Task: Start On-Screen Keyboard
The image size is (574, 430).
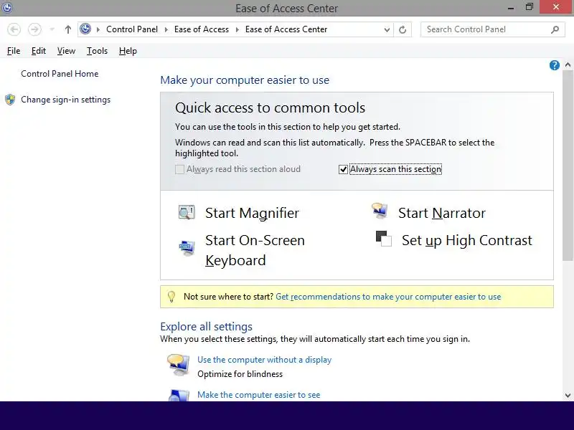Action: click(x=255, y=250)
